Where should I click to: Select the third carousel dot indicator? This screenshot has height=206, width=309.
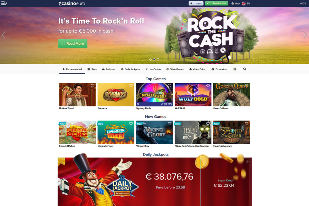point(158,59)
